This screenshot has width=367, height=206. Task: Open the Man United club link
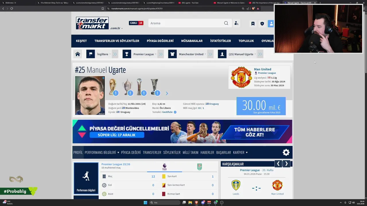pyautogui.click(x=262, y=69)
